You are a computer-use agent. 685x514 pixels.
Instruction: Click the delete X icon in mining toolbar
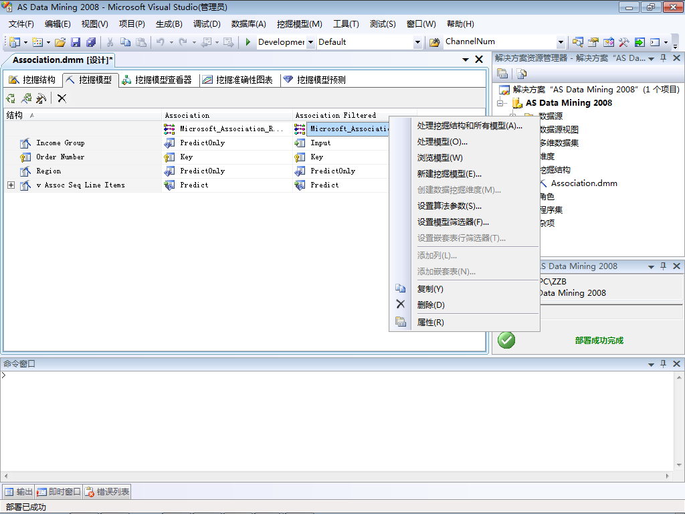pos(62,98)
